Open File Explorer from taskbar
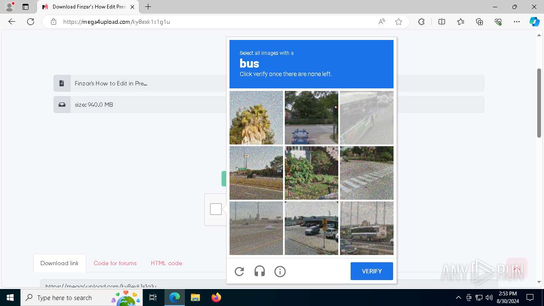This screenshot has height=306, width=544. [195, 297]
